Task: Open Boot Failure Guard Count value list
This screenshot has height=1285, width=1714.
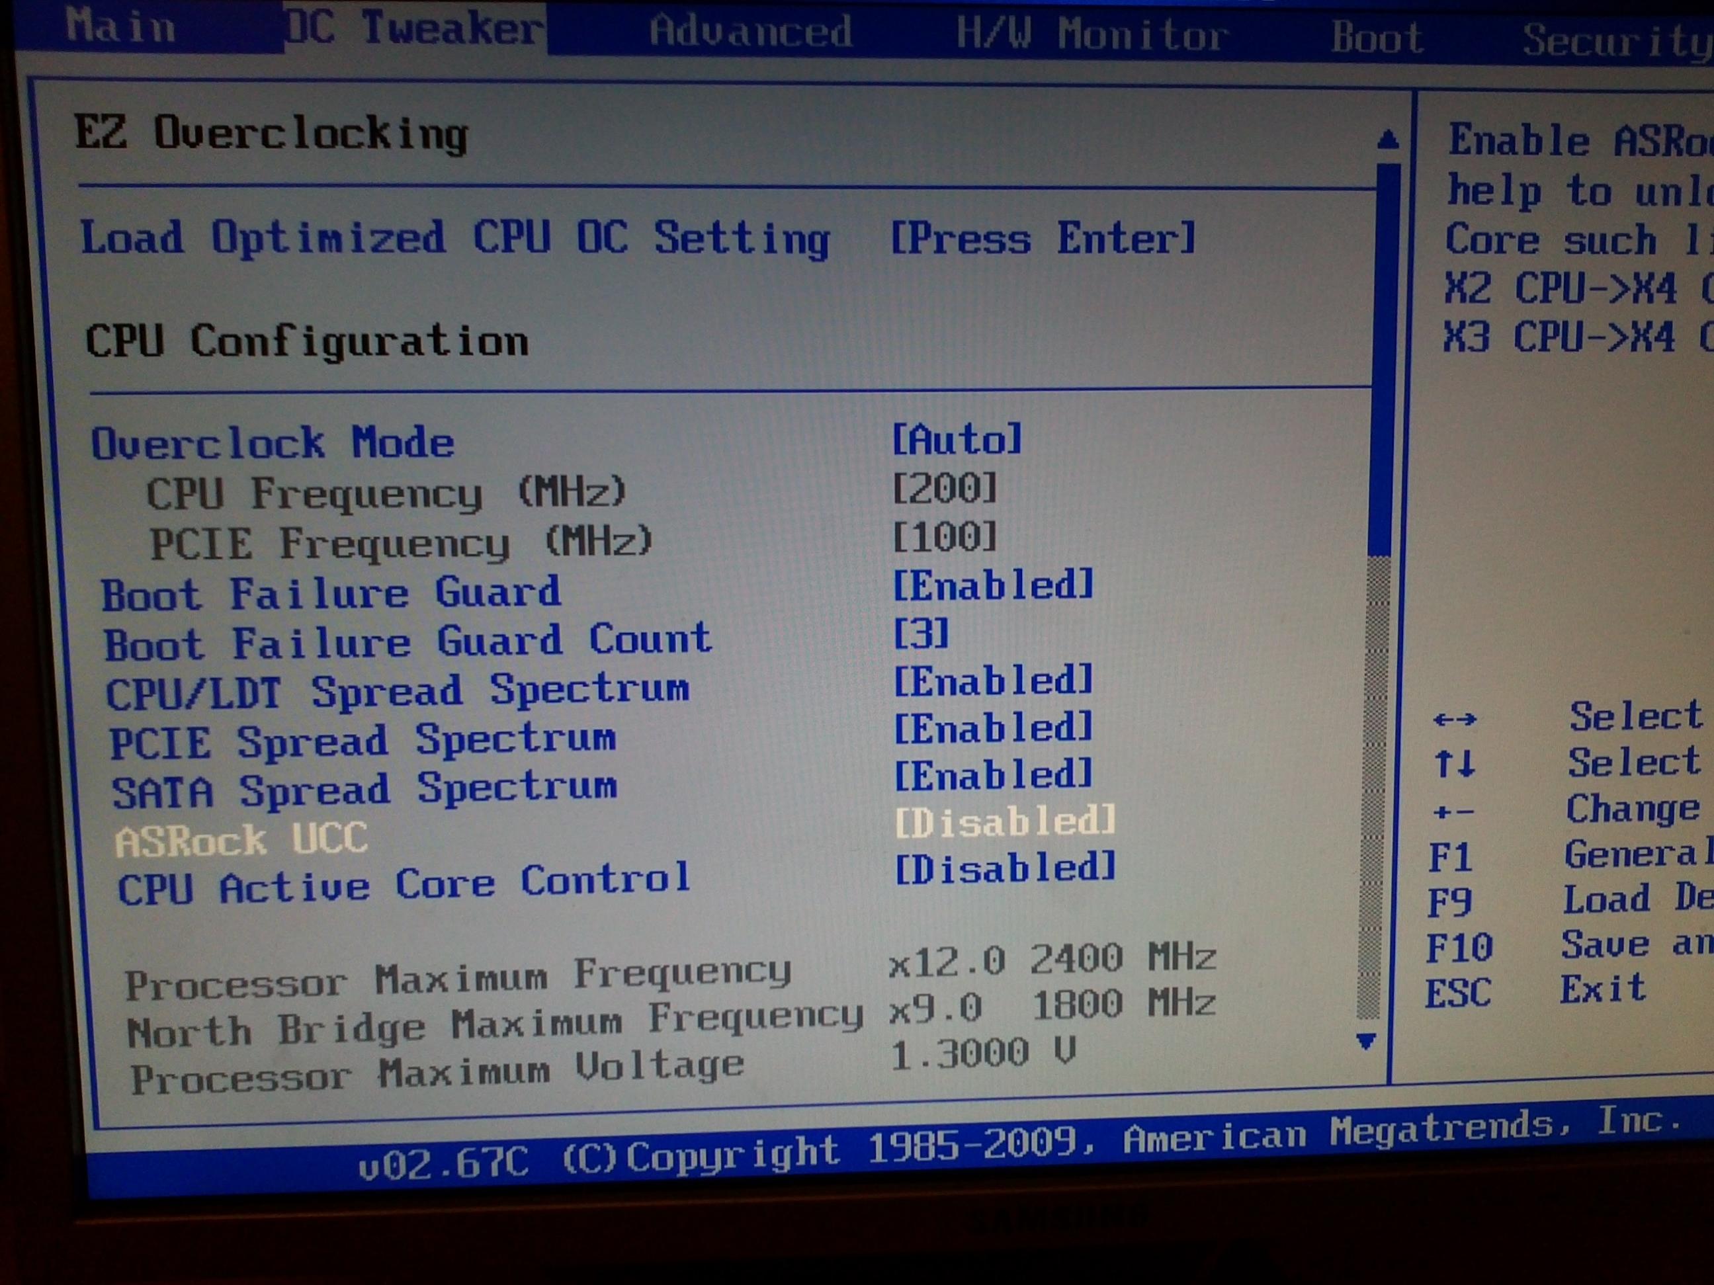Action: click(x=921, y=634)
